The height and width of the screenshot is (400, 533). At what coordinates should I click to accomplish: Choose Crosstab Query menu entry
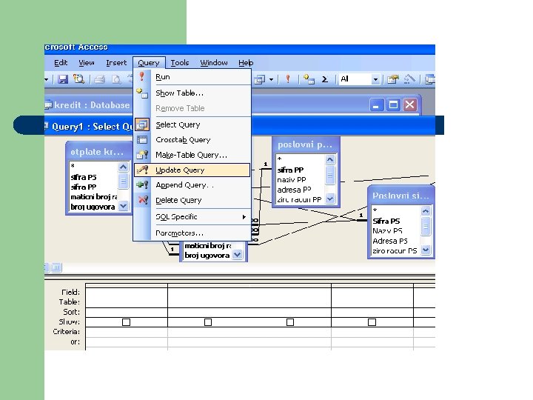pos(192,140)
